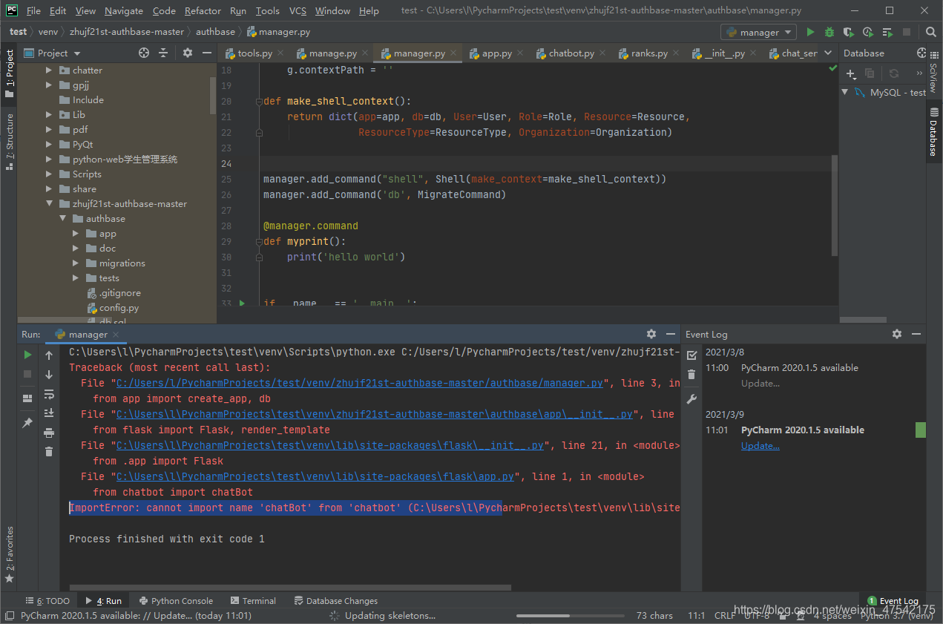Image resolution: width=943 pixels, height=624 pixels.
Task: Open Project panel settings gear
Action: pos(187,53)
